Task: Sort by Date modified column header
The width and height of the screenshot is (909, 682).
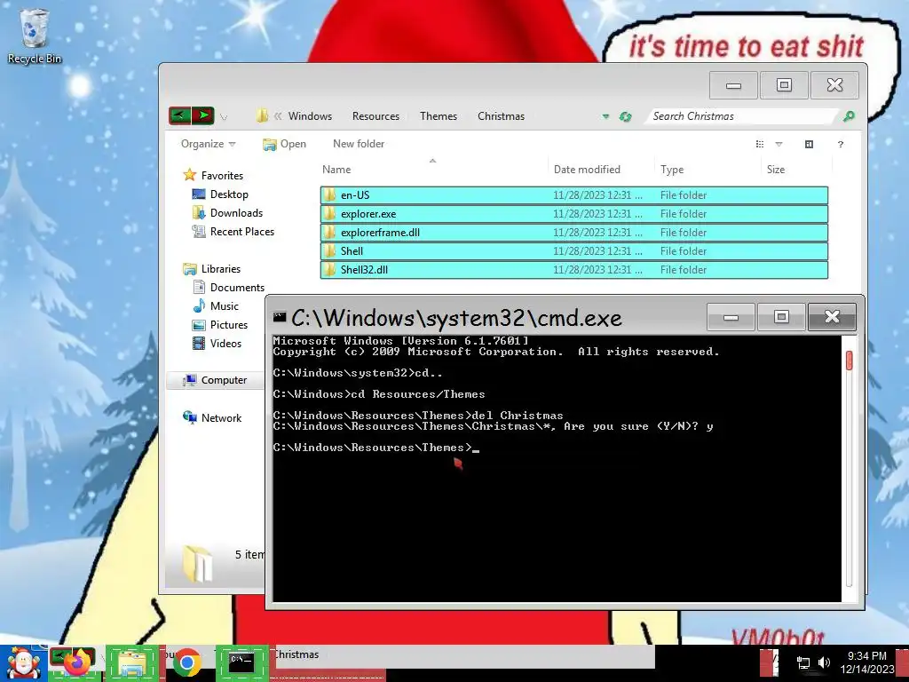Action: [x=601, y=170]
